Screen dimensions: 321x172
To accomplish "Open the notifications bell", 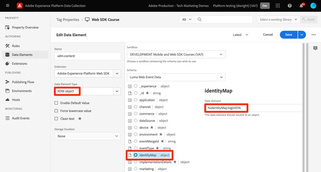I will [x=301, y=6].
